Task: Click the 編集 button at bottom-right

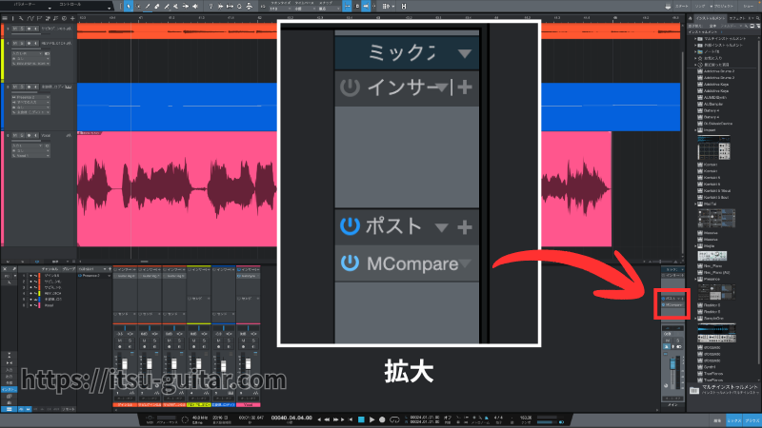Action: coord(718,420)
